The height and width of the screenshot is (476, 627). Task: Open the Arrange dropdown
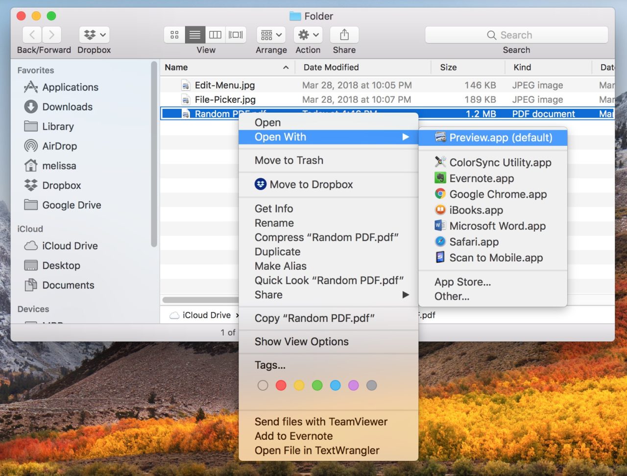pos(270,35)
